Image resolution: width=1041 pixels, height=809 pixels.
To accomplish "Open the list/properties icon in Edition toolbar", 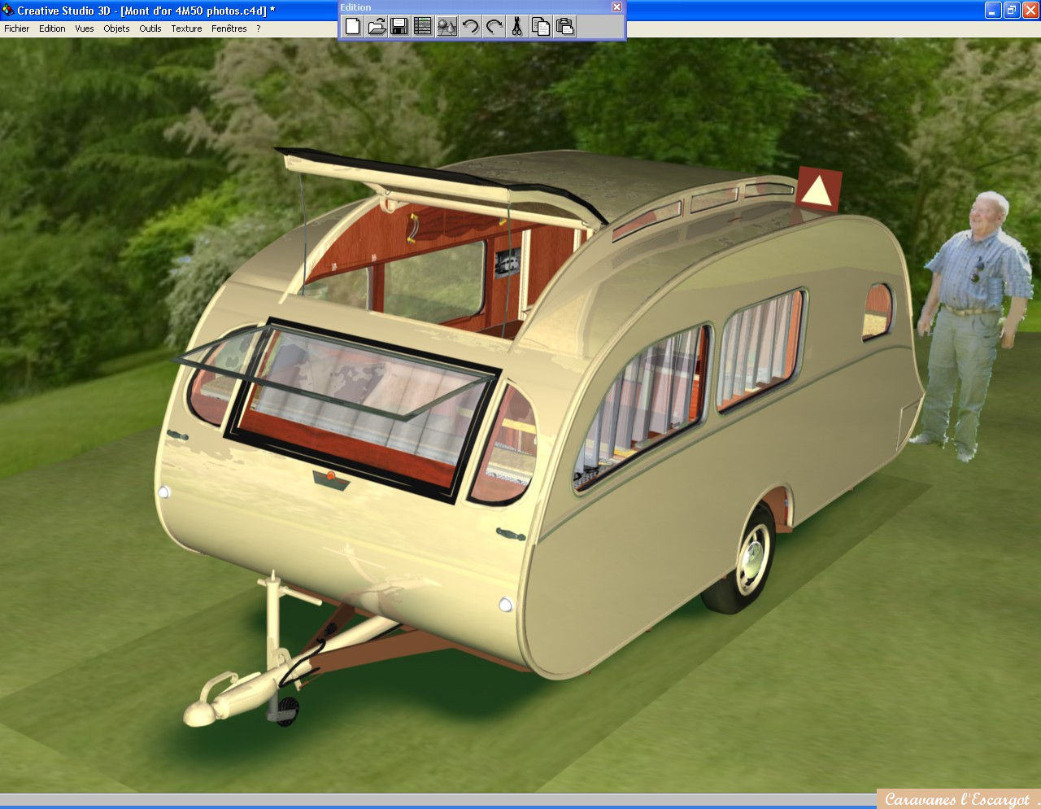I will pyautogui.click(x=423, y=26).
